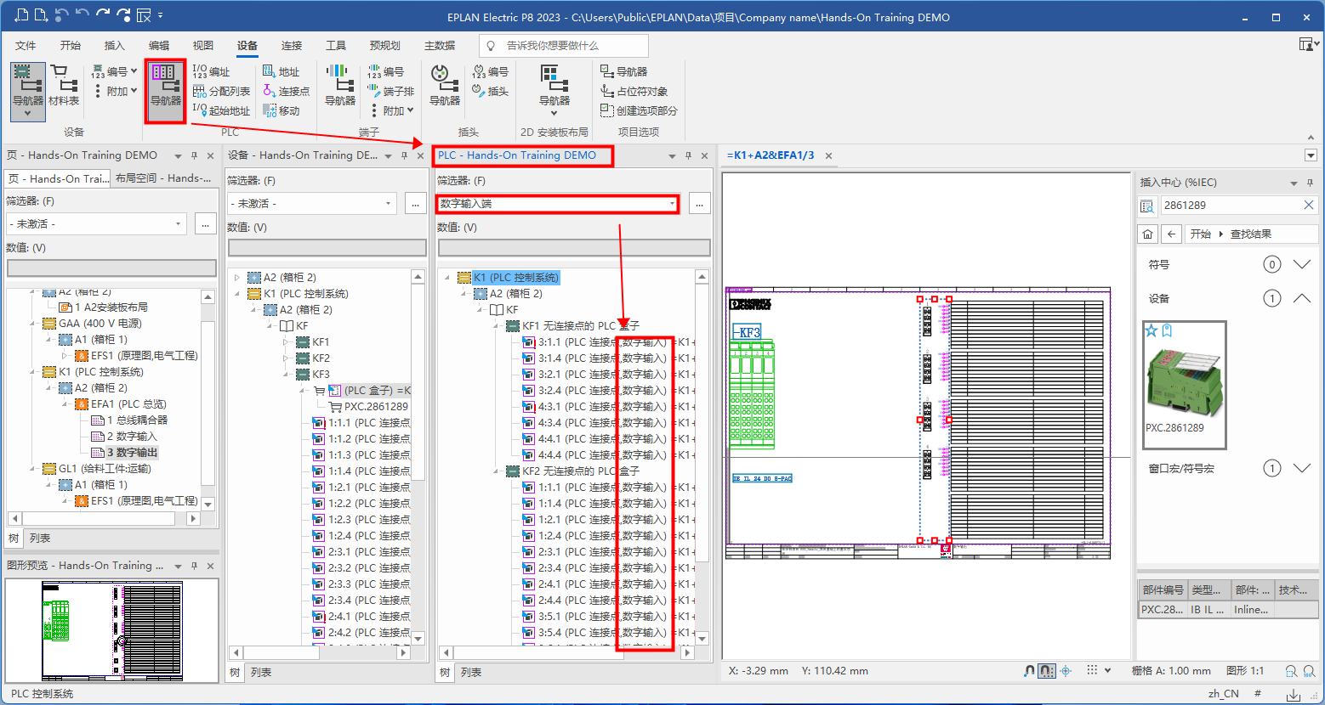Close the =K1+A2&EFA1/3 document tab

click(x=828, y=155)
